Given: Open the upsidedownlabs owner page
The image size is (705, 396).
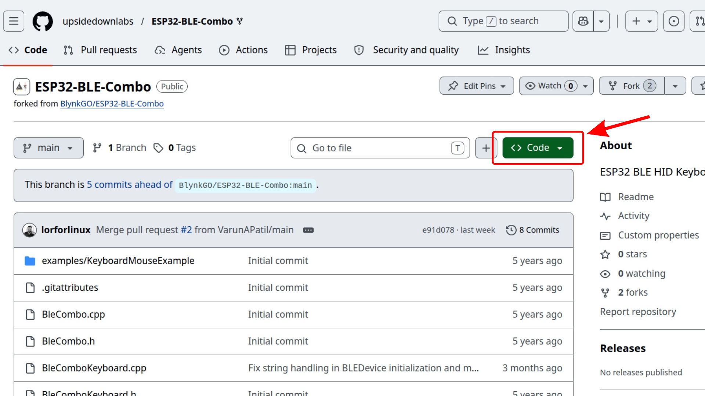Looking at the screenshot, I should [x=98, y=21].
